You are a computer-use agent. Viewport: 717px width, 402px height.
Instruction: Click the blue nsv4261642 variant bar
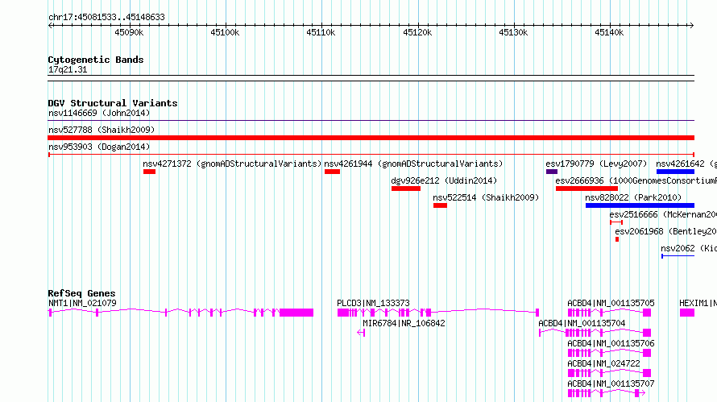click(x=675, y=172)
